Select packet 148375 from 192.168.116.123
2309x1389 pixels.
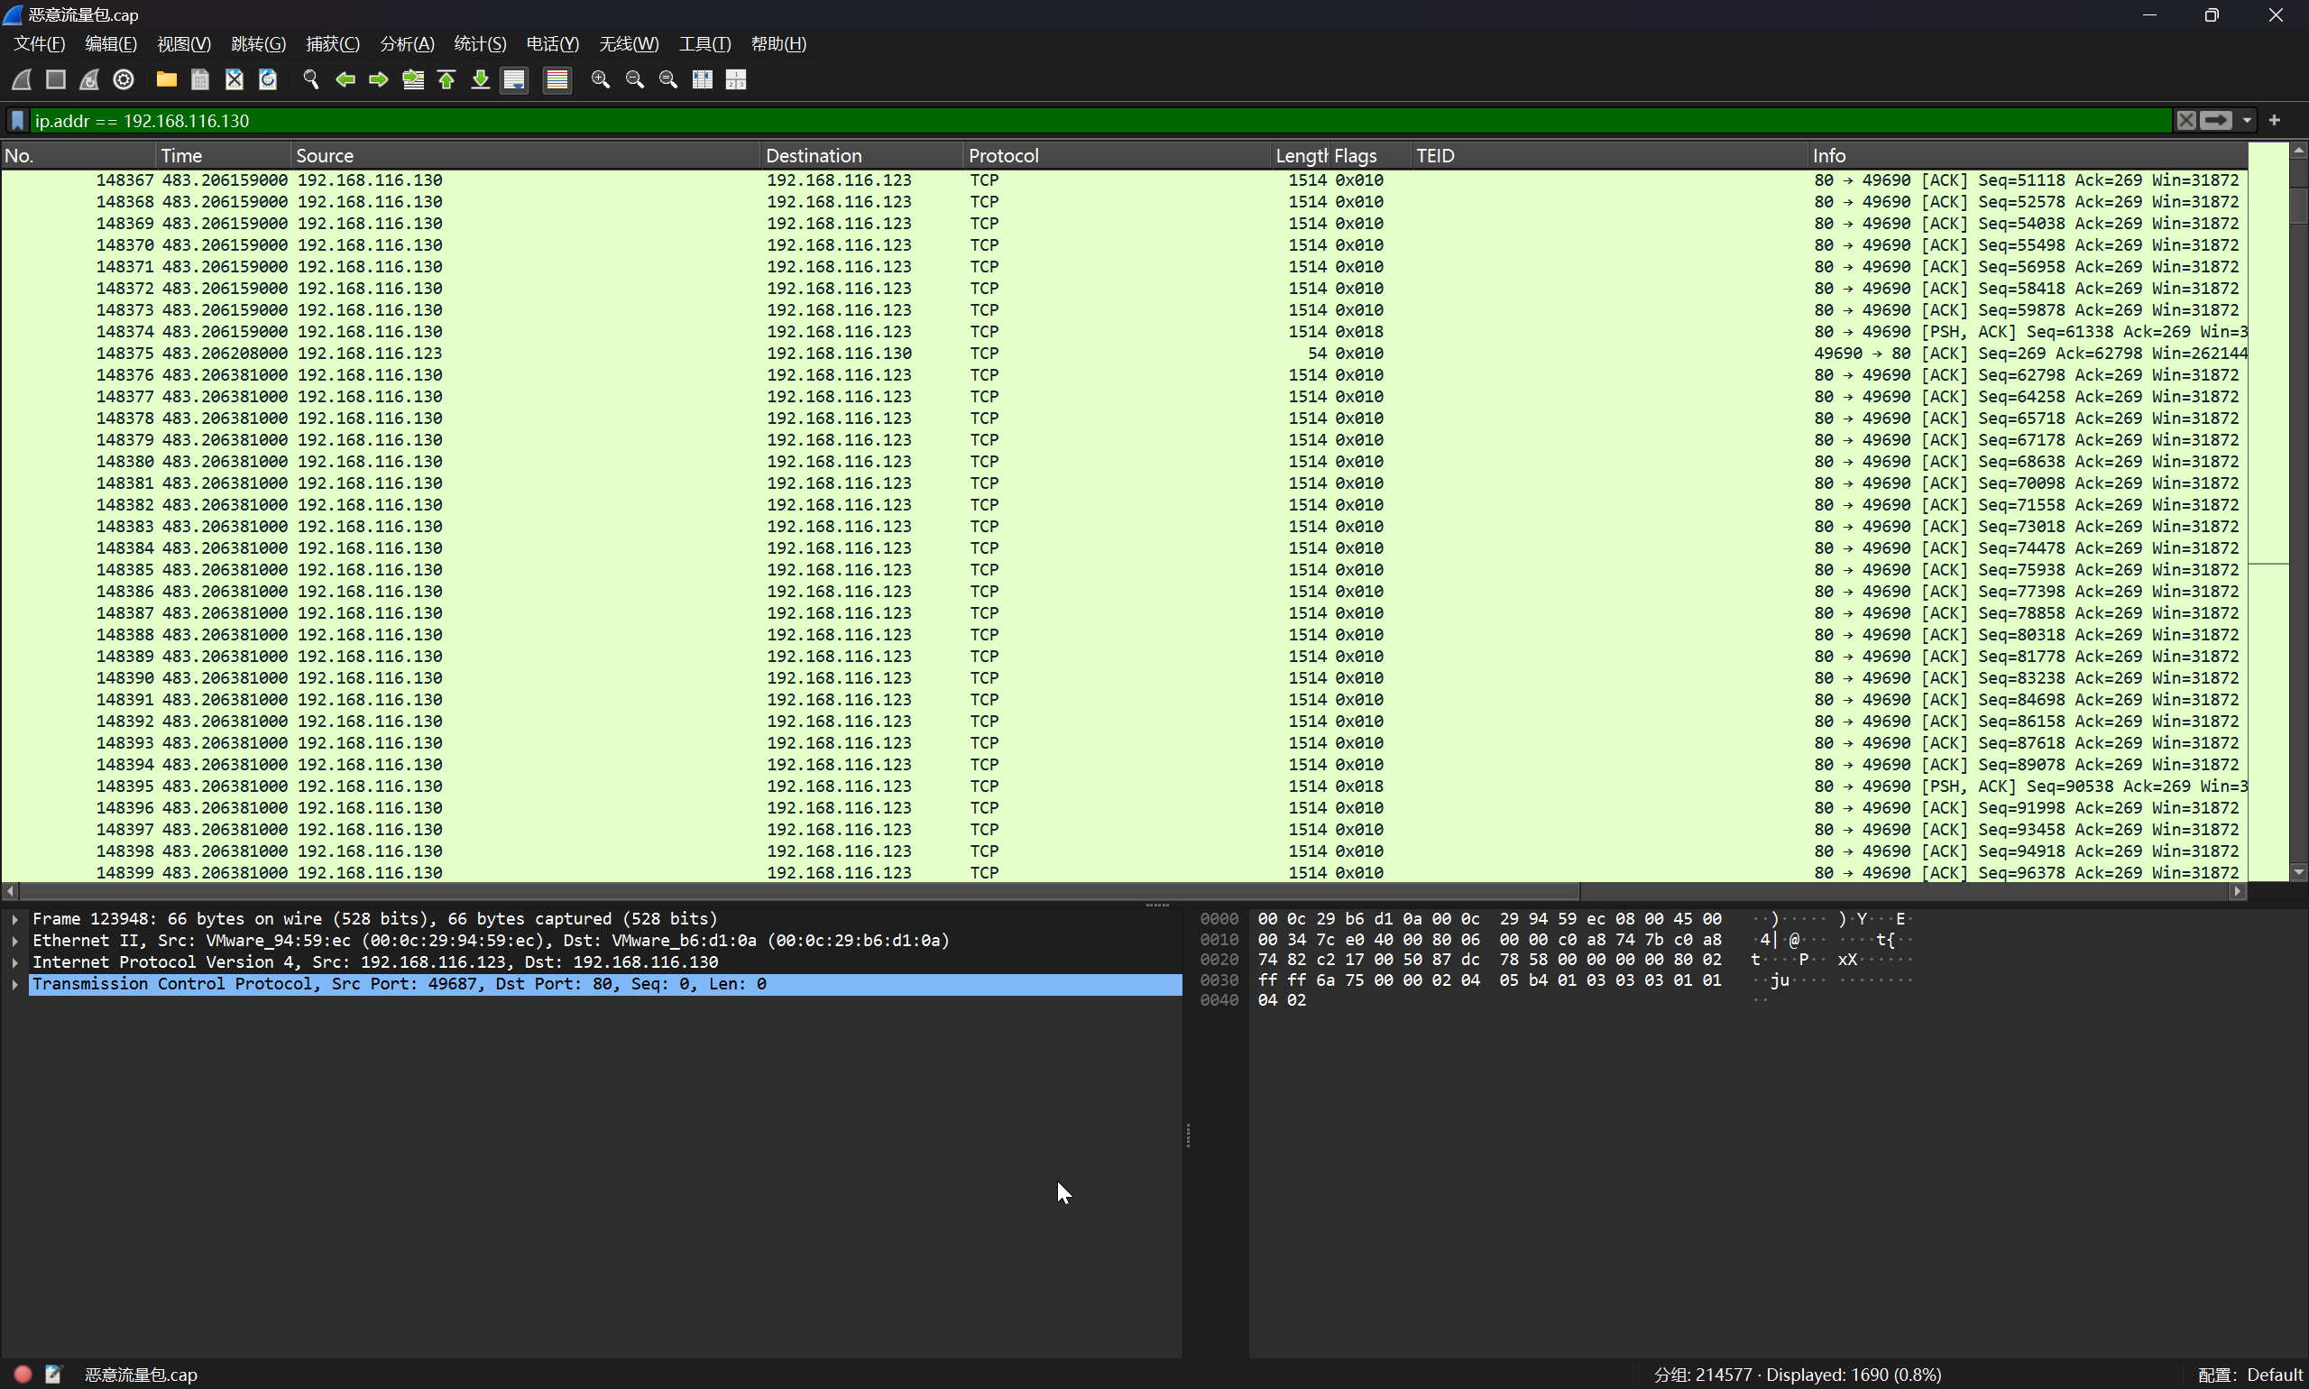(1124, 354)
